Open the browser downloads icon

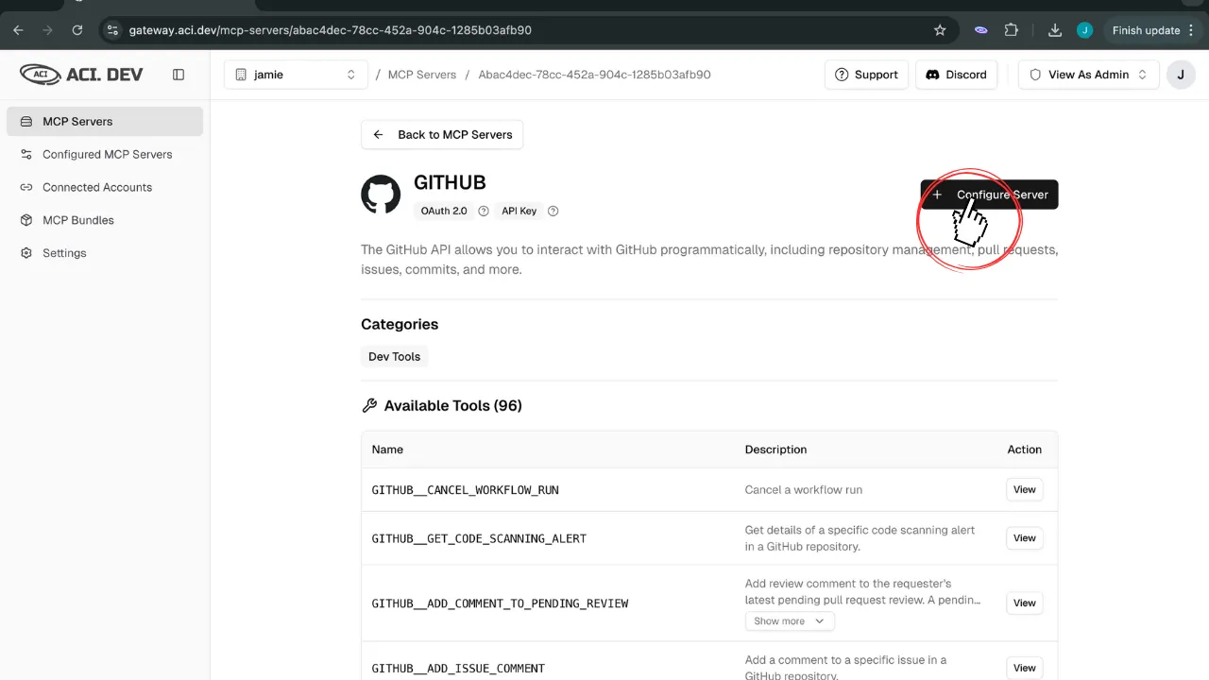pyautogui.click(x=1055, y=30)
